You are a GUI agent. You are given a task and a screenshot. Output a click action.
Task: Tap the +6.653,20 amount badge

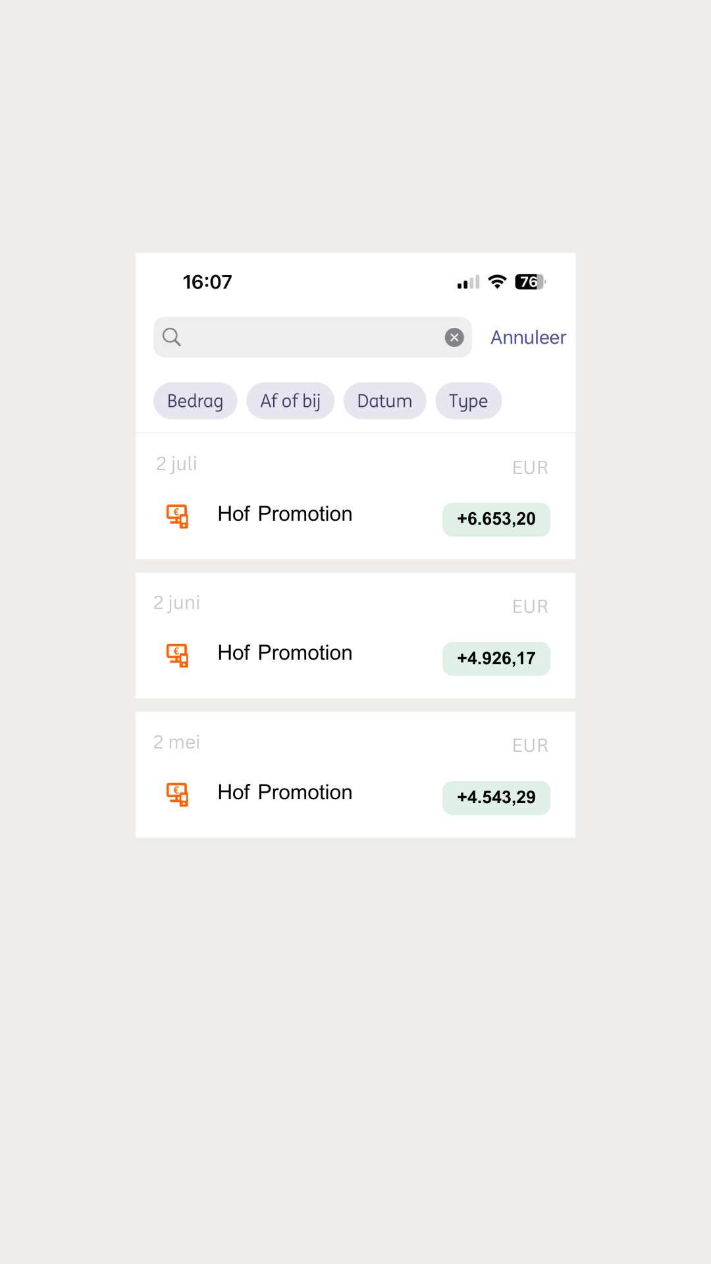(x=496, y=519)
